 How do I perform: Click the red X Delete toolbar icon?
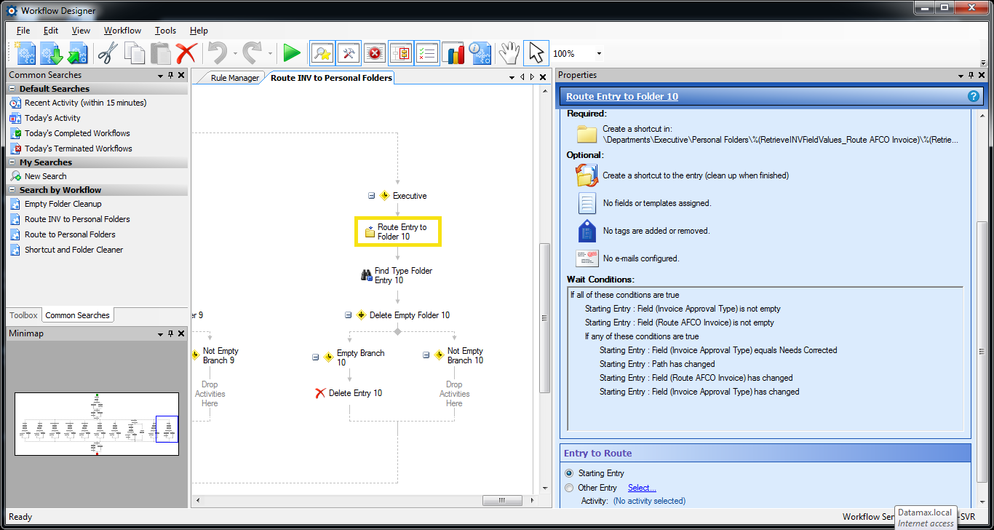186,53
